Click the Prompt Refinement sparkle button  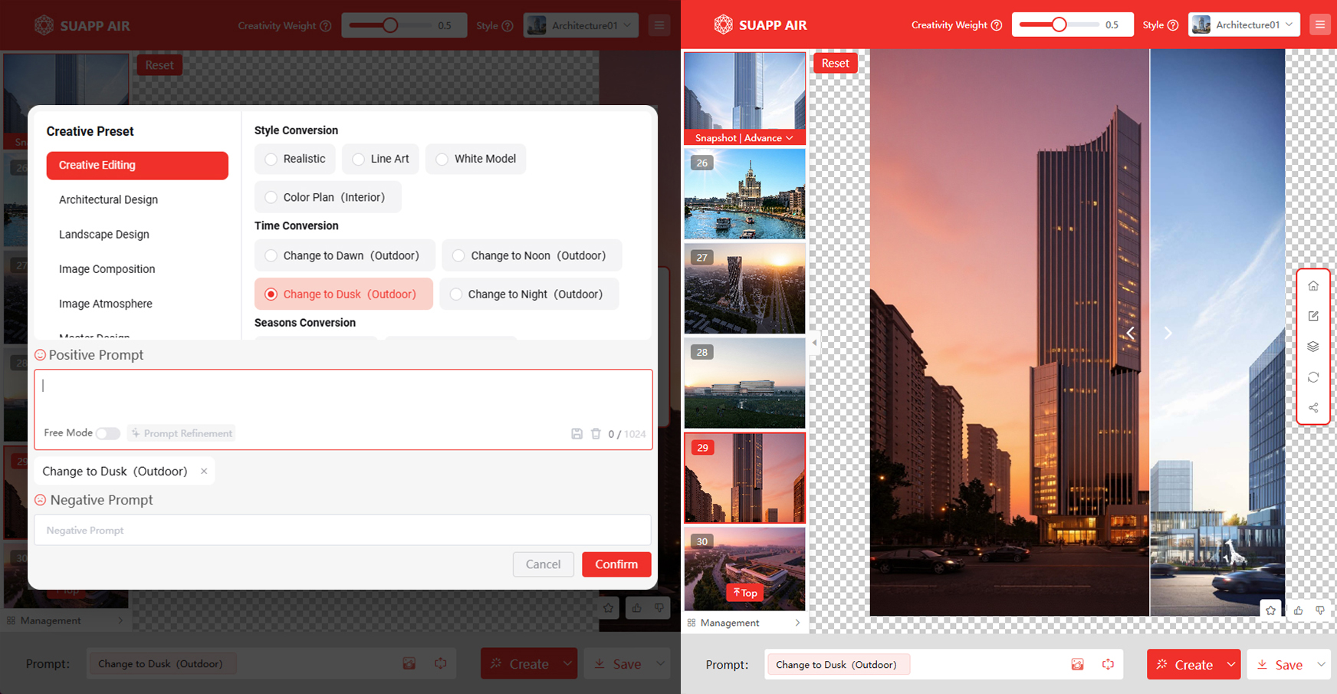182,433
